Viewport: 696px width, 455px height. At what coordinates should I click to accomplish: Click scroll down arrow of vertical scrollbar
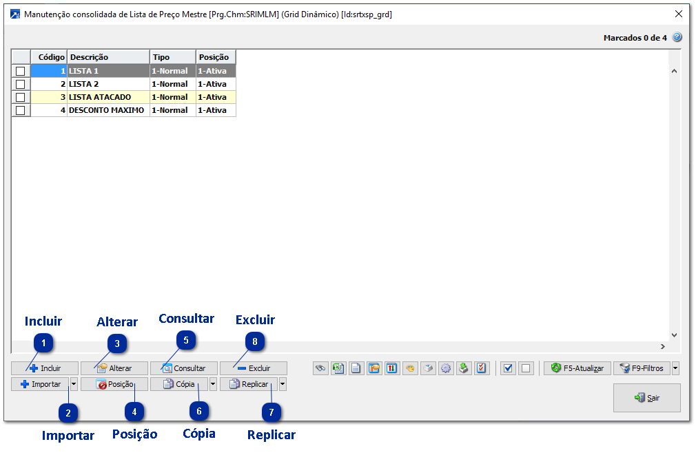(x=674, y=335)
